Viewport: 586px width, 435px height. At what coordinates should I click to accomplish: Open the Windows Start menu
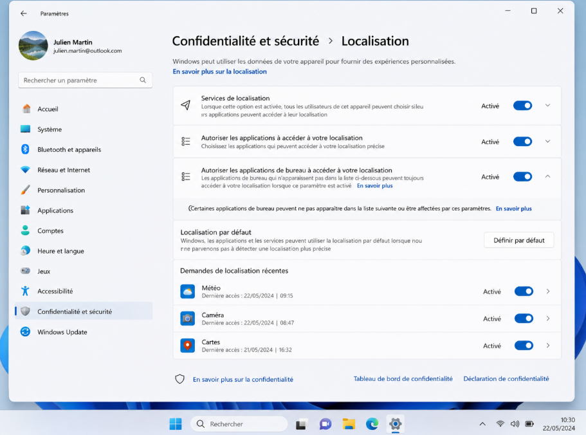pos(176,424)
